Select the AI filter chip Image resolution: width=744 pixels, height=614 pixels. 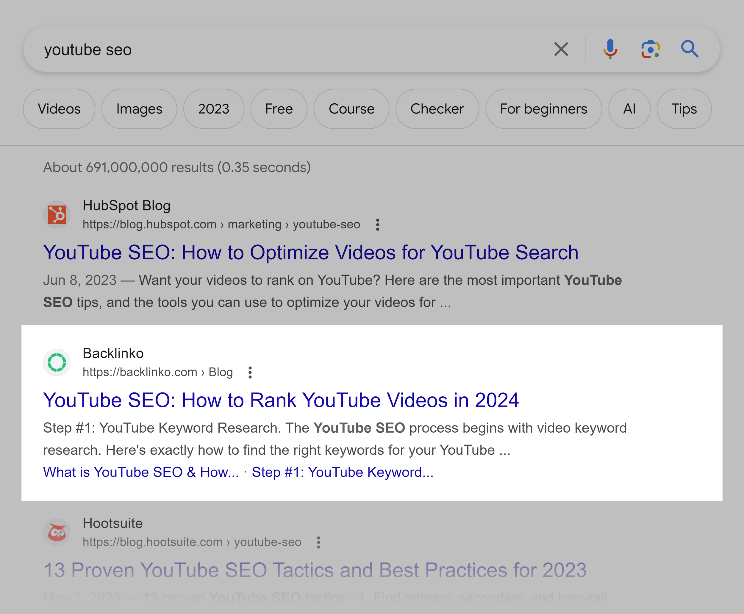coord(629,109)
